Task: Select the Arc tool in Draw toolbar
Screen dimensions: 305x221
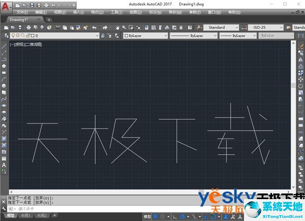Action: (x=4, y=79)
